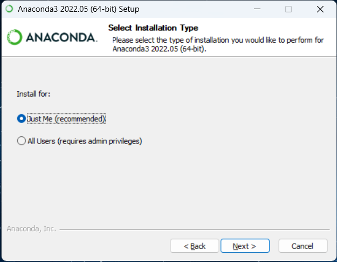Image resolution: width=337 pixels, height=262 pixels.
Task: Click the ANACONDA wordmark in header
Action: coord(61,38)
